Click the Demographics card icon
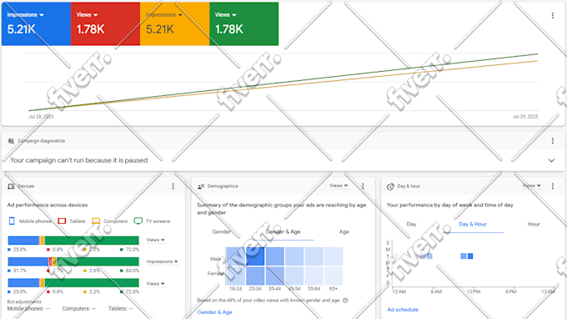Screen dimensions: 567x319 201,186
